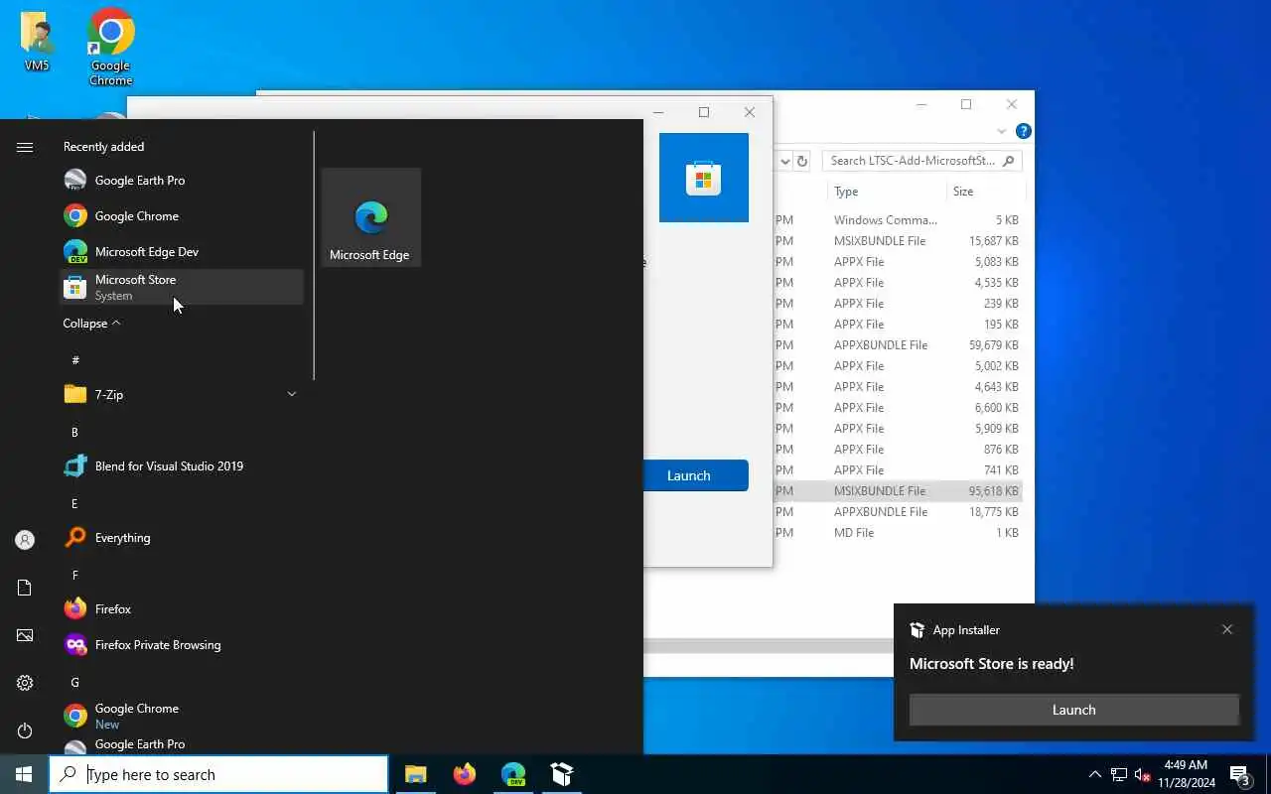Open the user account icon in Start

click(x=25, y=540)
